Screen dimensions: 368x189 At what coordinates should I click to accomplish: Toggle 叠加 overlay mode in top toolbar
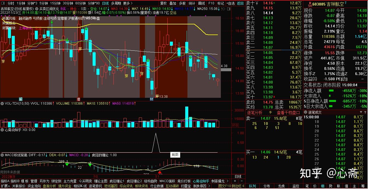click(x=173, y=3)
